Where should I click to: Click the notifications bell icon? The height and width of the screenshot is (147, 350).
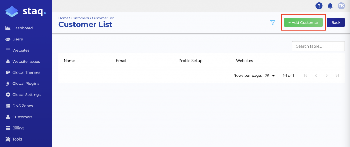tap(330, 6)
